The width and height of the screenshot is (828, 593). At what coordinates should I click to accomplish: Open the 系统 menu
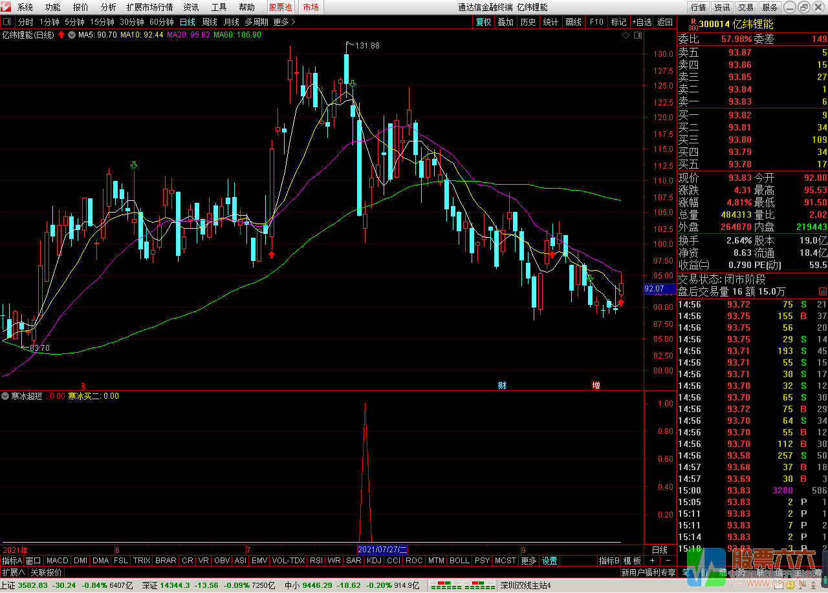[25, 8]
